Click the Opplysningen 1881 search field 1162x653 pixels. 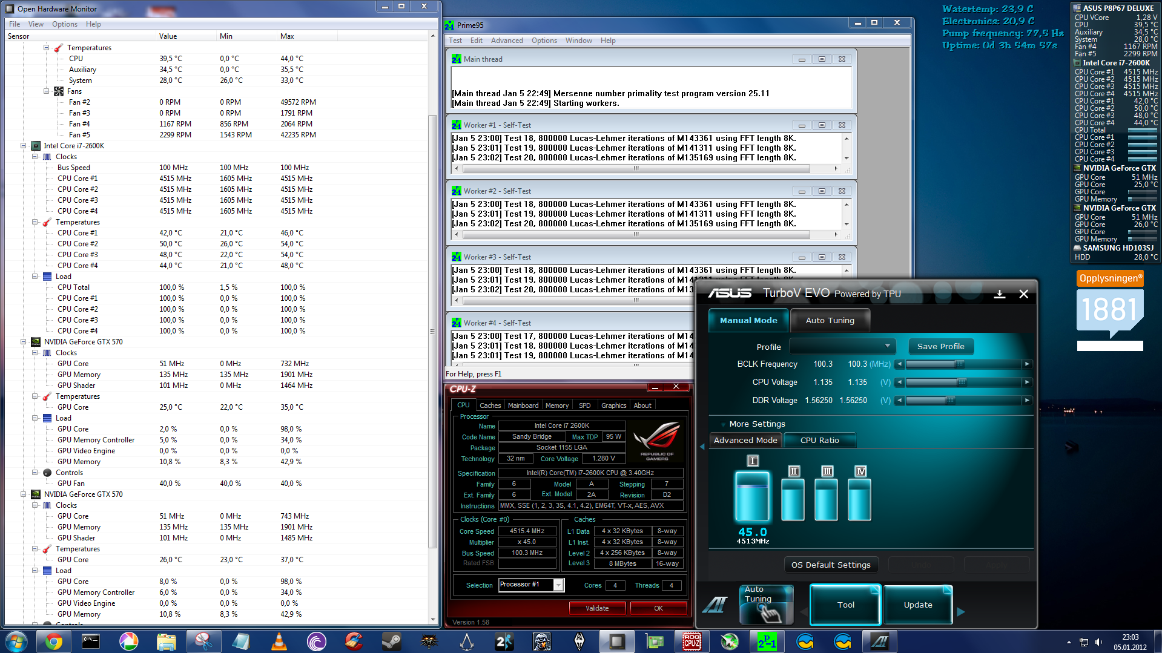1110,346
